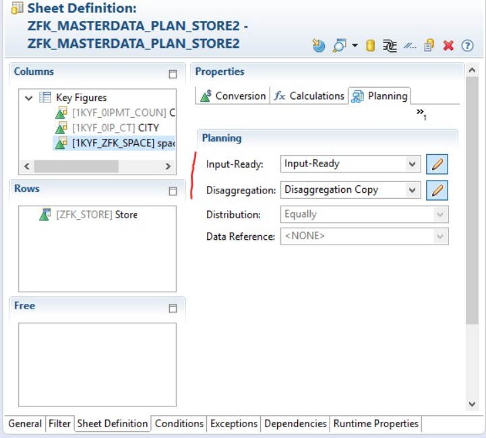
Task: Maximize the Rows panel
Action: [173, 191]
